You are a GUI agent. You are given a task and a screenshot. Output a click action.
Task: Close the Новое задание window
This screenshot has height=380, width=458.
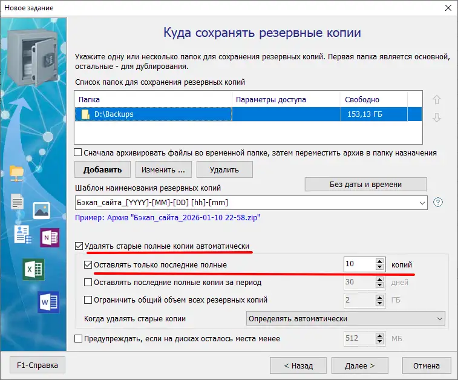[448, 8]
